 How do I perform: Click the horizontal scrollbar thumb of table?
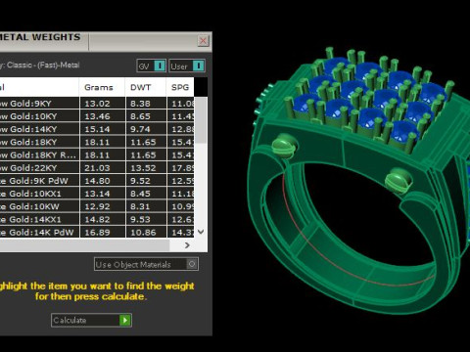84,245
